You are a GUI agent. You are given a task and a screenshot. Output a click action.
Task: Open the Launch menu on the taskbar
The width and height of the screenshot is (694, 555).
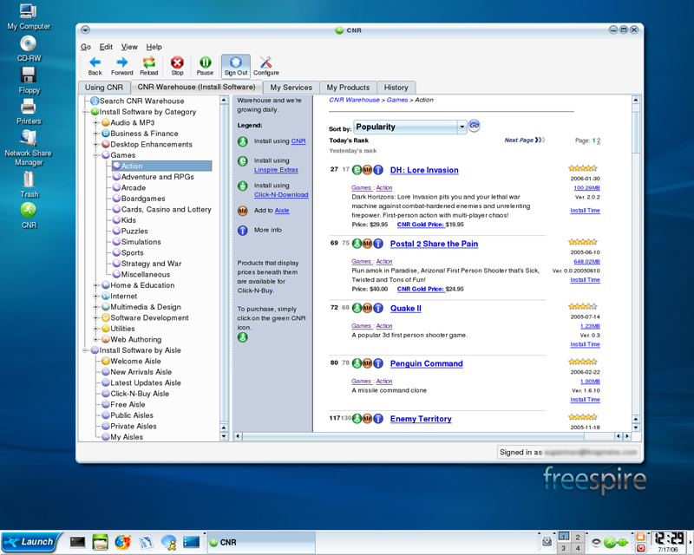point(30,542)
